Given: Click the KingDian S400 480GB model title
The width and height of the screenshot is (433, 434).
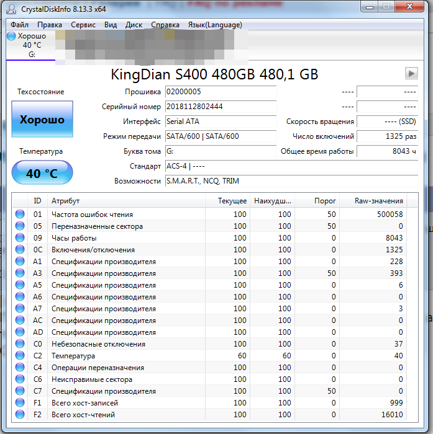Looking at the screenshot, I should [214, 74].
